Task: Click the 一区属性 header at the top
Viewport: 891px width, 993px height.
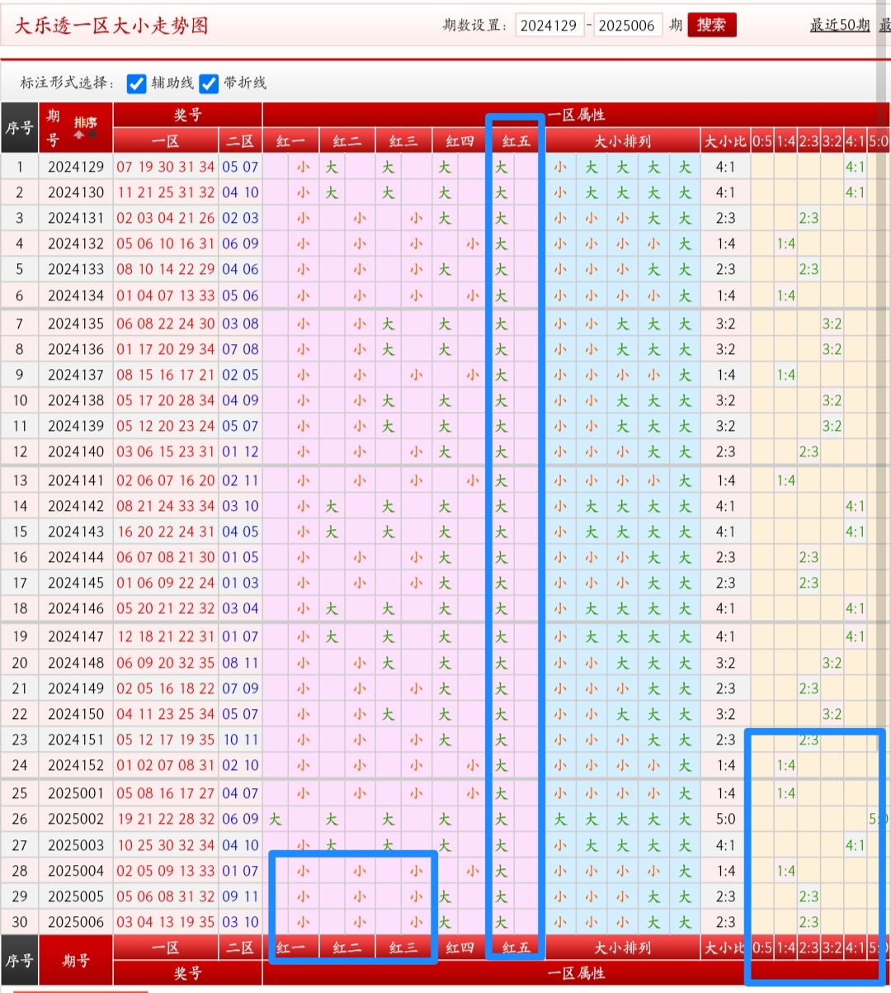Action: coord(576,115)
